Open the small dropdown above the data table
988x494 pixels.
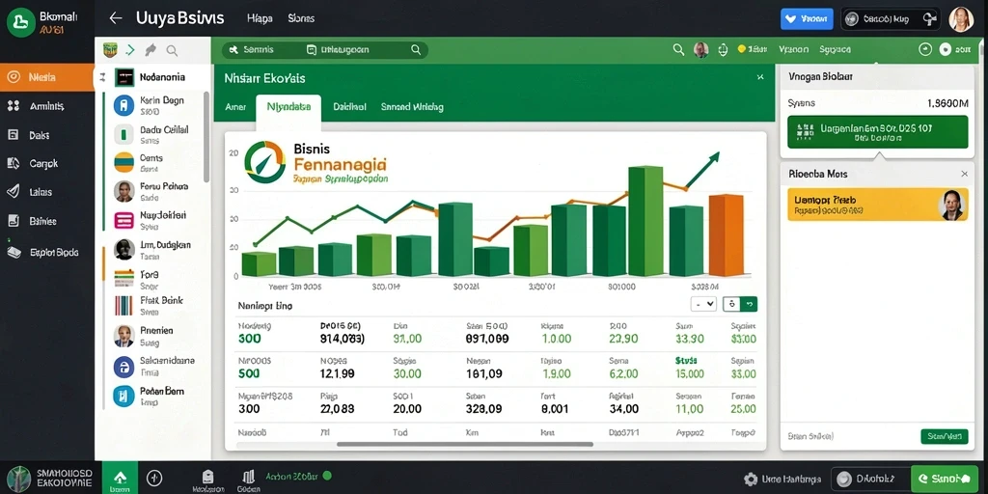coord(703,304)
